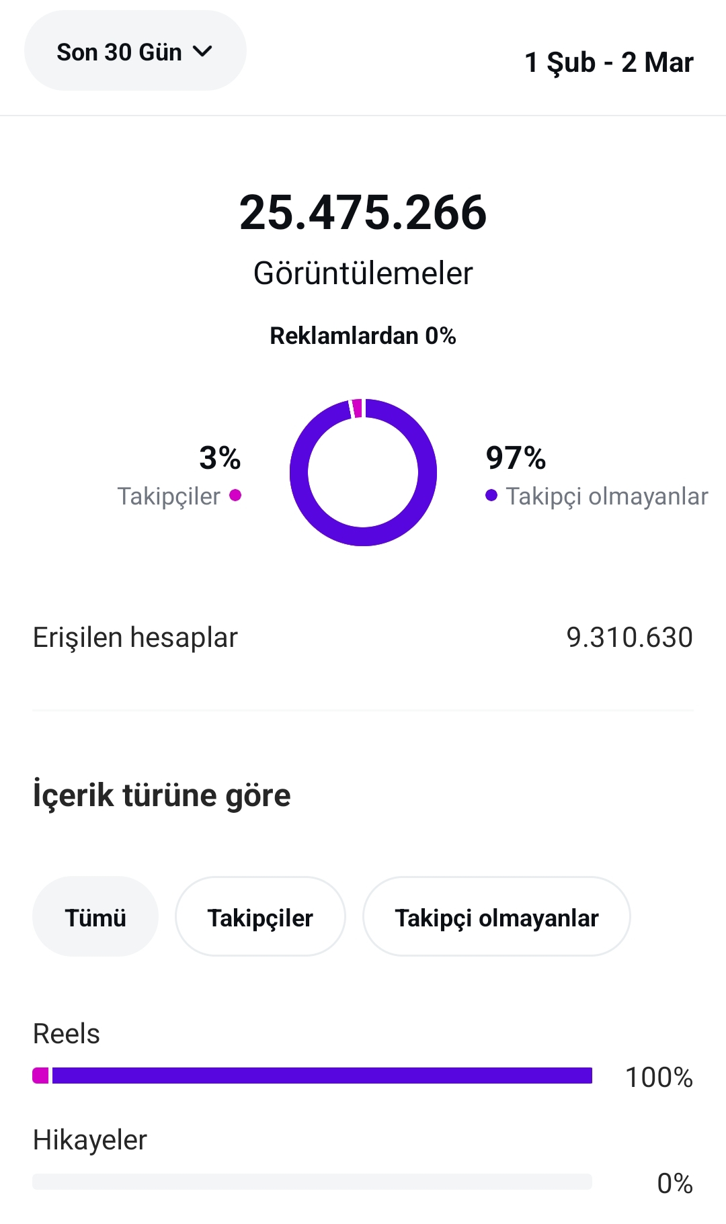Tap the chevron arrow beside Son 30 Gün
This screenshot has width=726, height=1224.
coord(202,51)
